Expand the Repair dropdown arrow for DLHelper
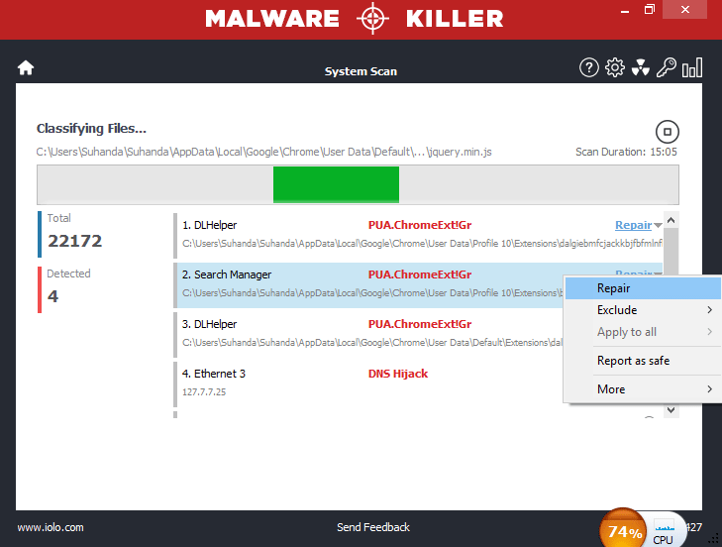This screenshot has height=547, width=722. tap(658, 225)
